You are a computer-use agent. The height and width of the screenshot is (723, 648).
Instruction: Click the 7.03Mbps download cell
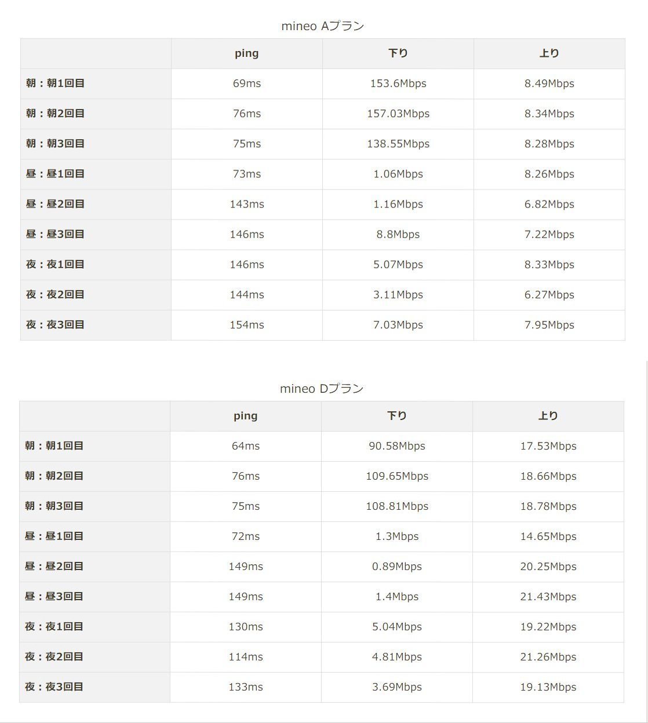pos(398,325)
